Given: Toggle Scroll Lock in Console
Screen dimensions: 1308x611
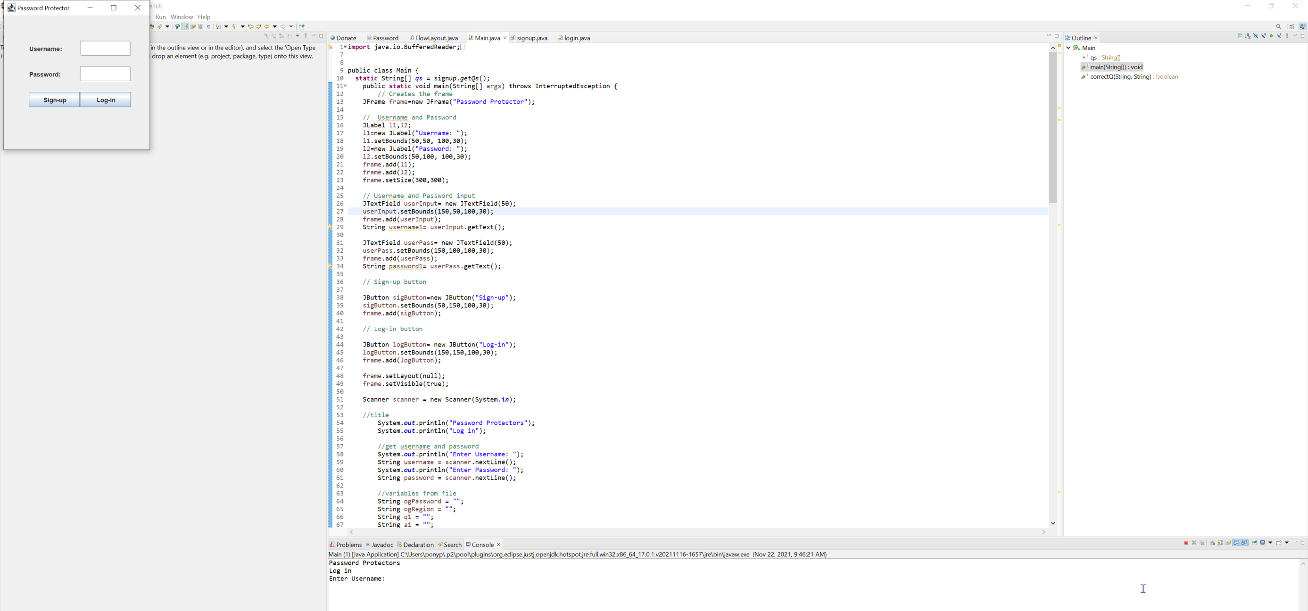Looking at the screenshot, I should (x=1220, y=543).
